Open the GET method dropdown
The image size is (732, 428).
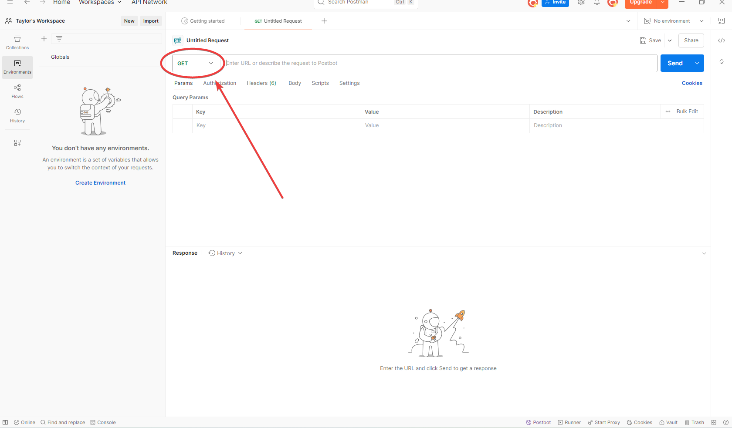[x=195, y=63]
